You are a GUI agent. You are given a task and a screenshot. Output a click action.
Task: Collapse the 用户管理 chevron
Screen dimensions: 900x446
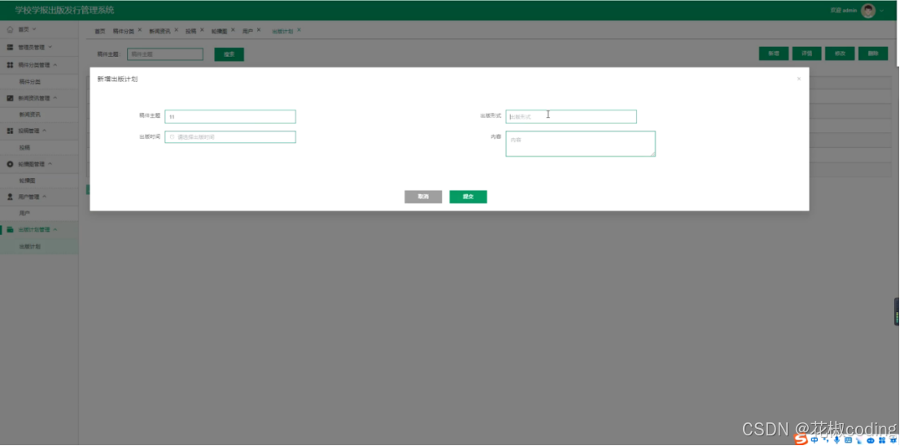(x=45, y=197)
